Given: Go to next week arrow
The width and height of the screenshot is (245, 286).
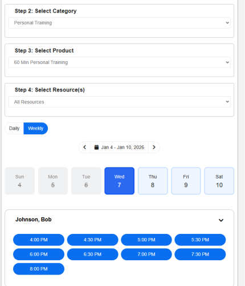Looking at the screenshot, I should click(x=154, y=147).
